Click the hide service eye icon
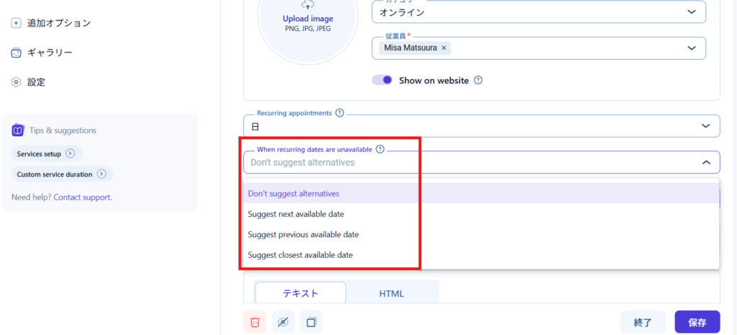737x335 pixels. (x=284, y=322)
